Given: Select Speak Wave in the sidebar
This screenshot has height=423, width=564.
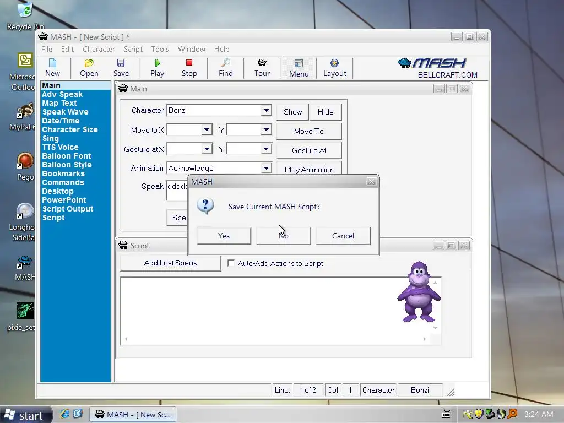Looking at the screenshot, I should click(x=65, y=112).
